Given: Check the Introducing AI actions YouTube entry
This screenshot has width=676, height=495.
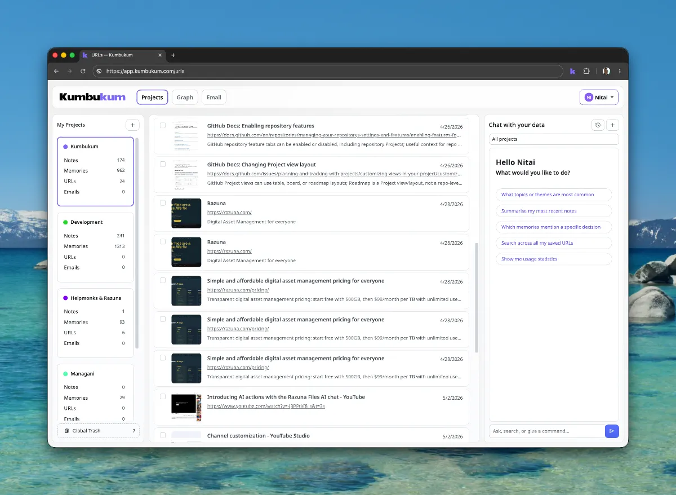Looking at the screenshot, I should pos(163,396).
